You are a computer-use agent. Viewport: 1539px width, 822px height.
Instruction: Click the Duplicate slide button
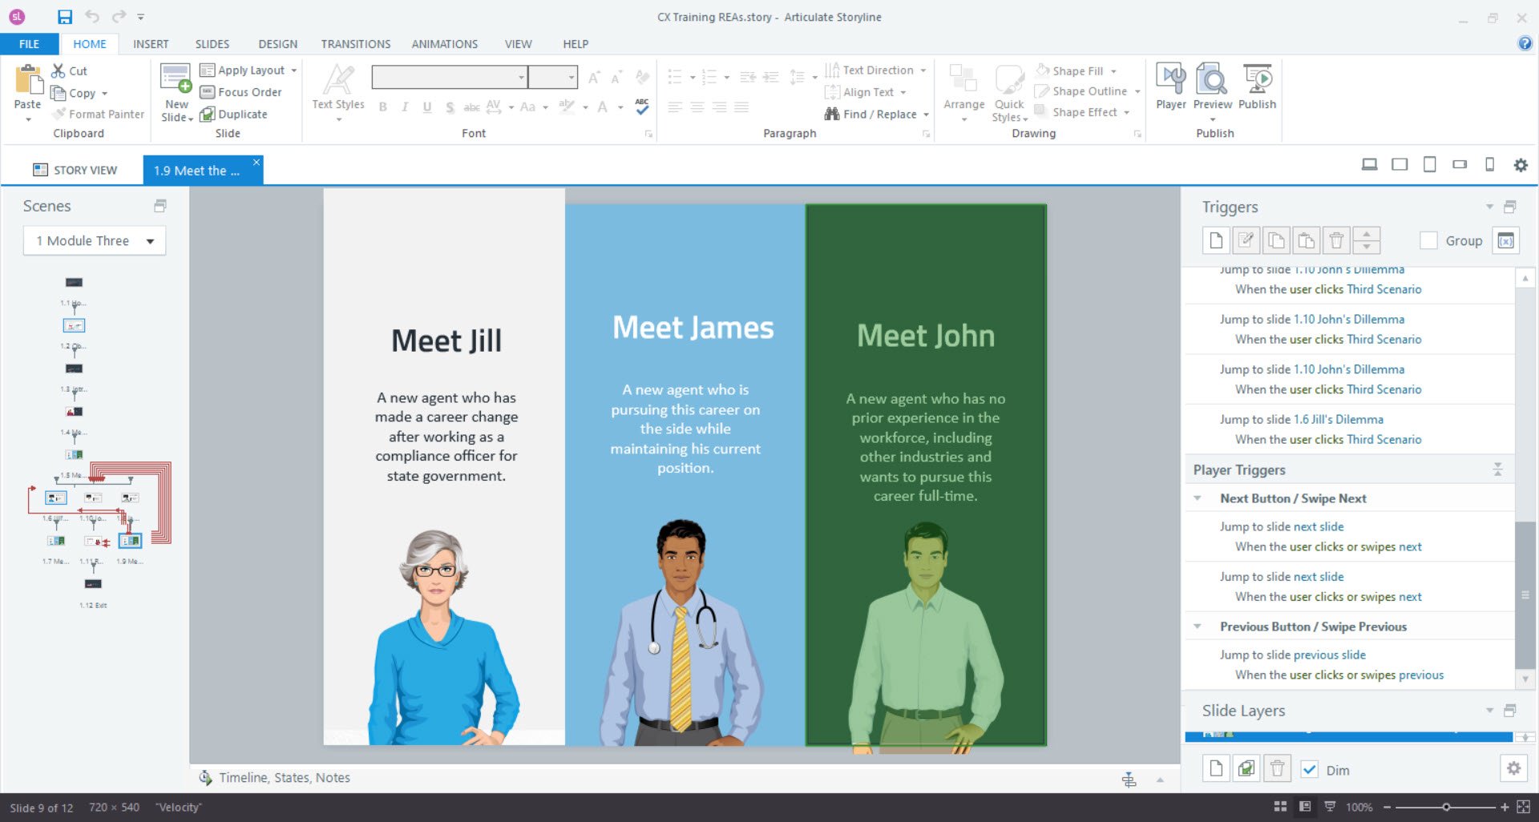point(233,115)
